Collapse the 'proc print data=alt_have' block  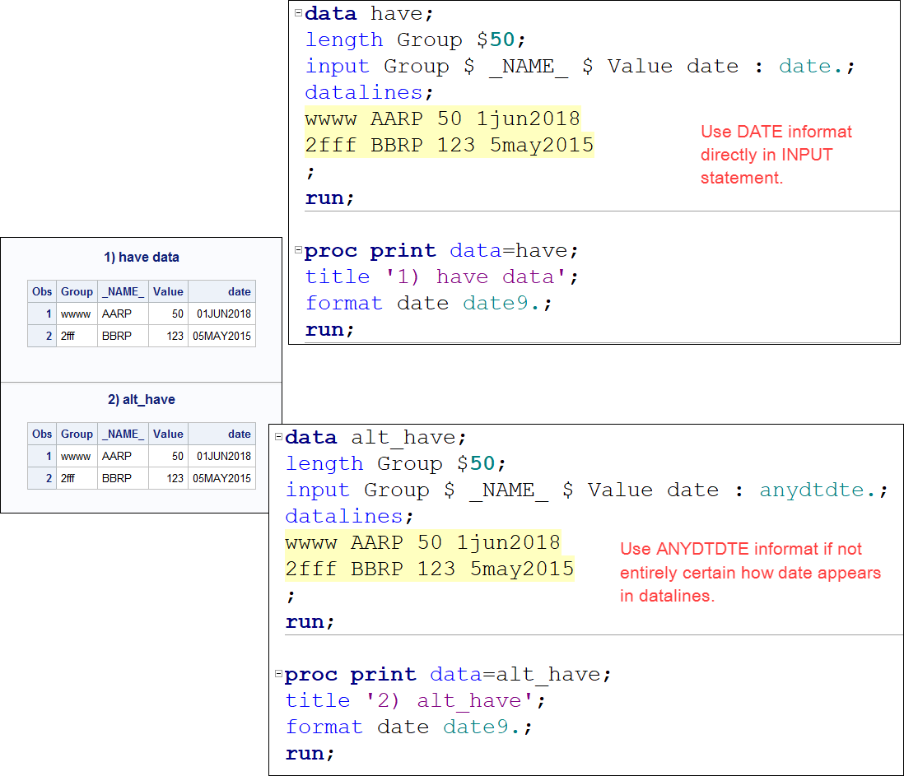click(x=278, y=674)
